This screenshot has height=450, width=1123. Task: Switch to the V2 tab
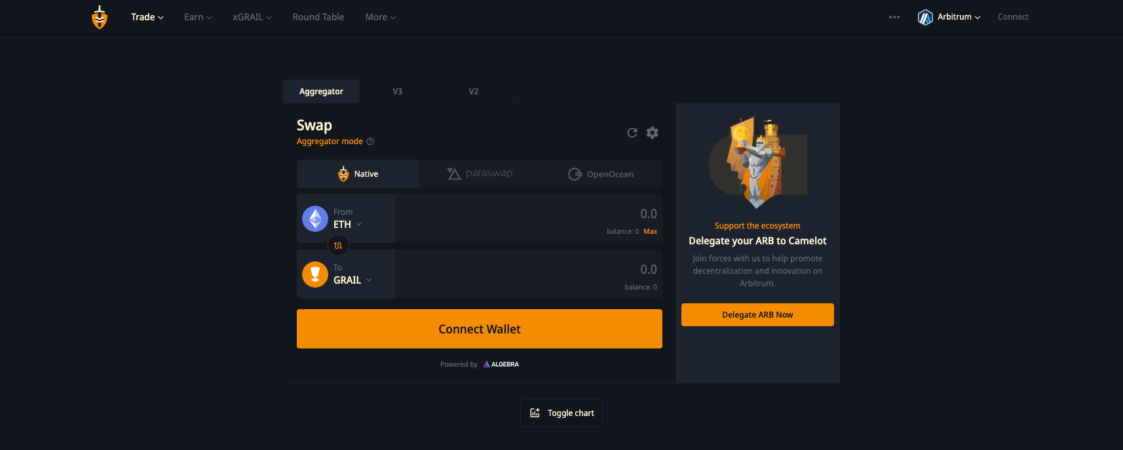coord(474,92)
